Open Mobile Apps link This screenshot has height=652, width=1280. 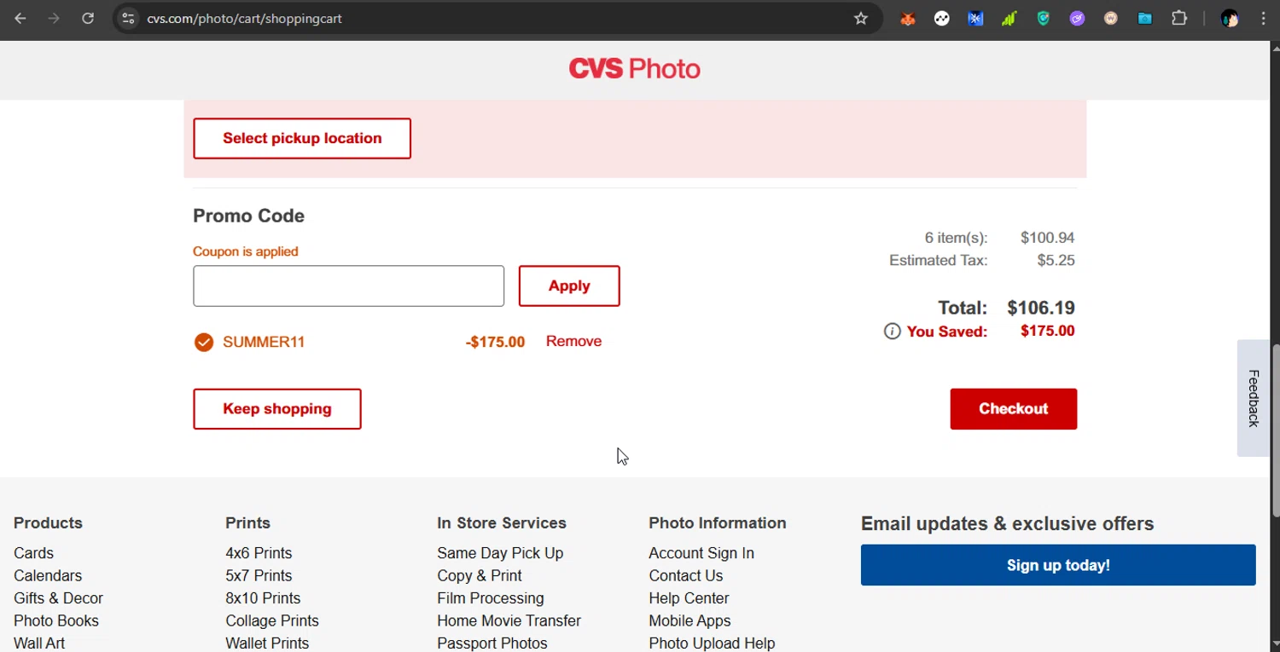coord(689,620)
